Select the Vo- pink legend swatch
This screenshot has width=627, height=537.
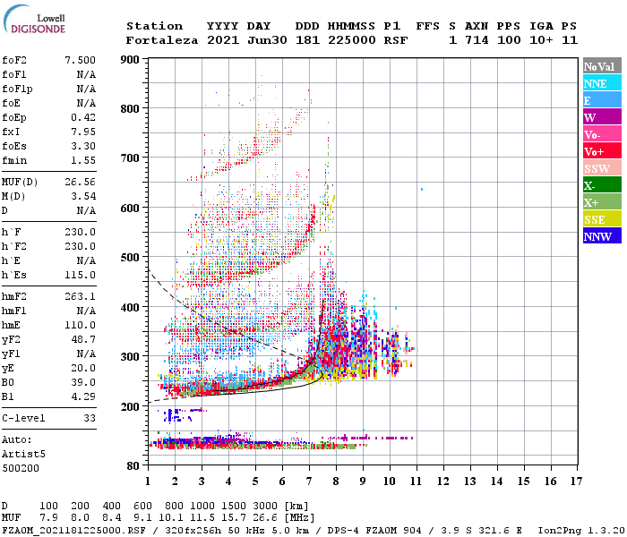(602, 134)
